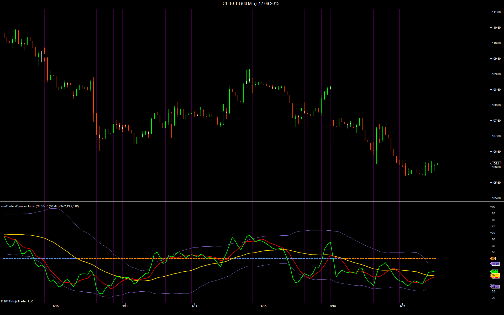Click the 90 indicator axis label
This screenshot has height=315, width=504.
[493, 207]
